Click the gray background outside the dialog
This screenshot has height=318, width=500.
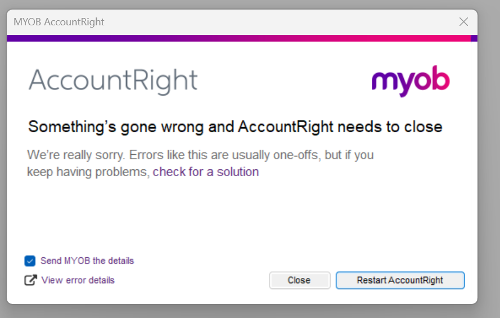pos(488,169)
